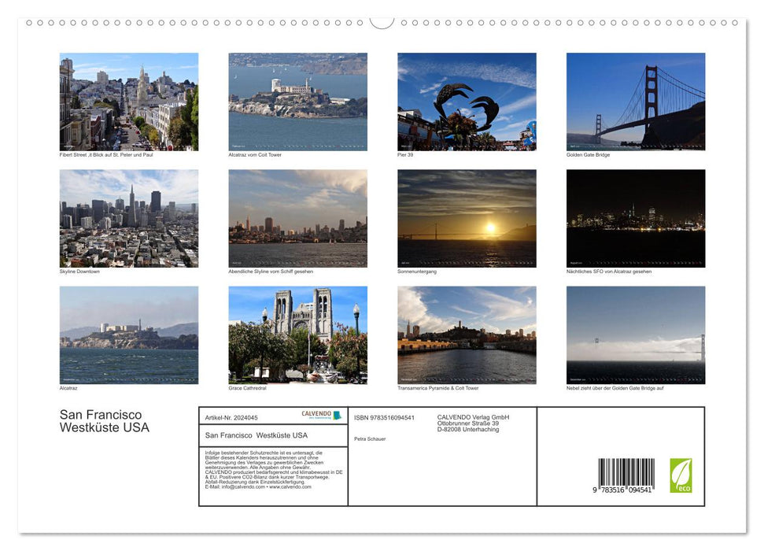Click the first spiral binding hole
Screen dimensions: 764x551
(x=29, y=23)
